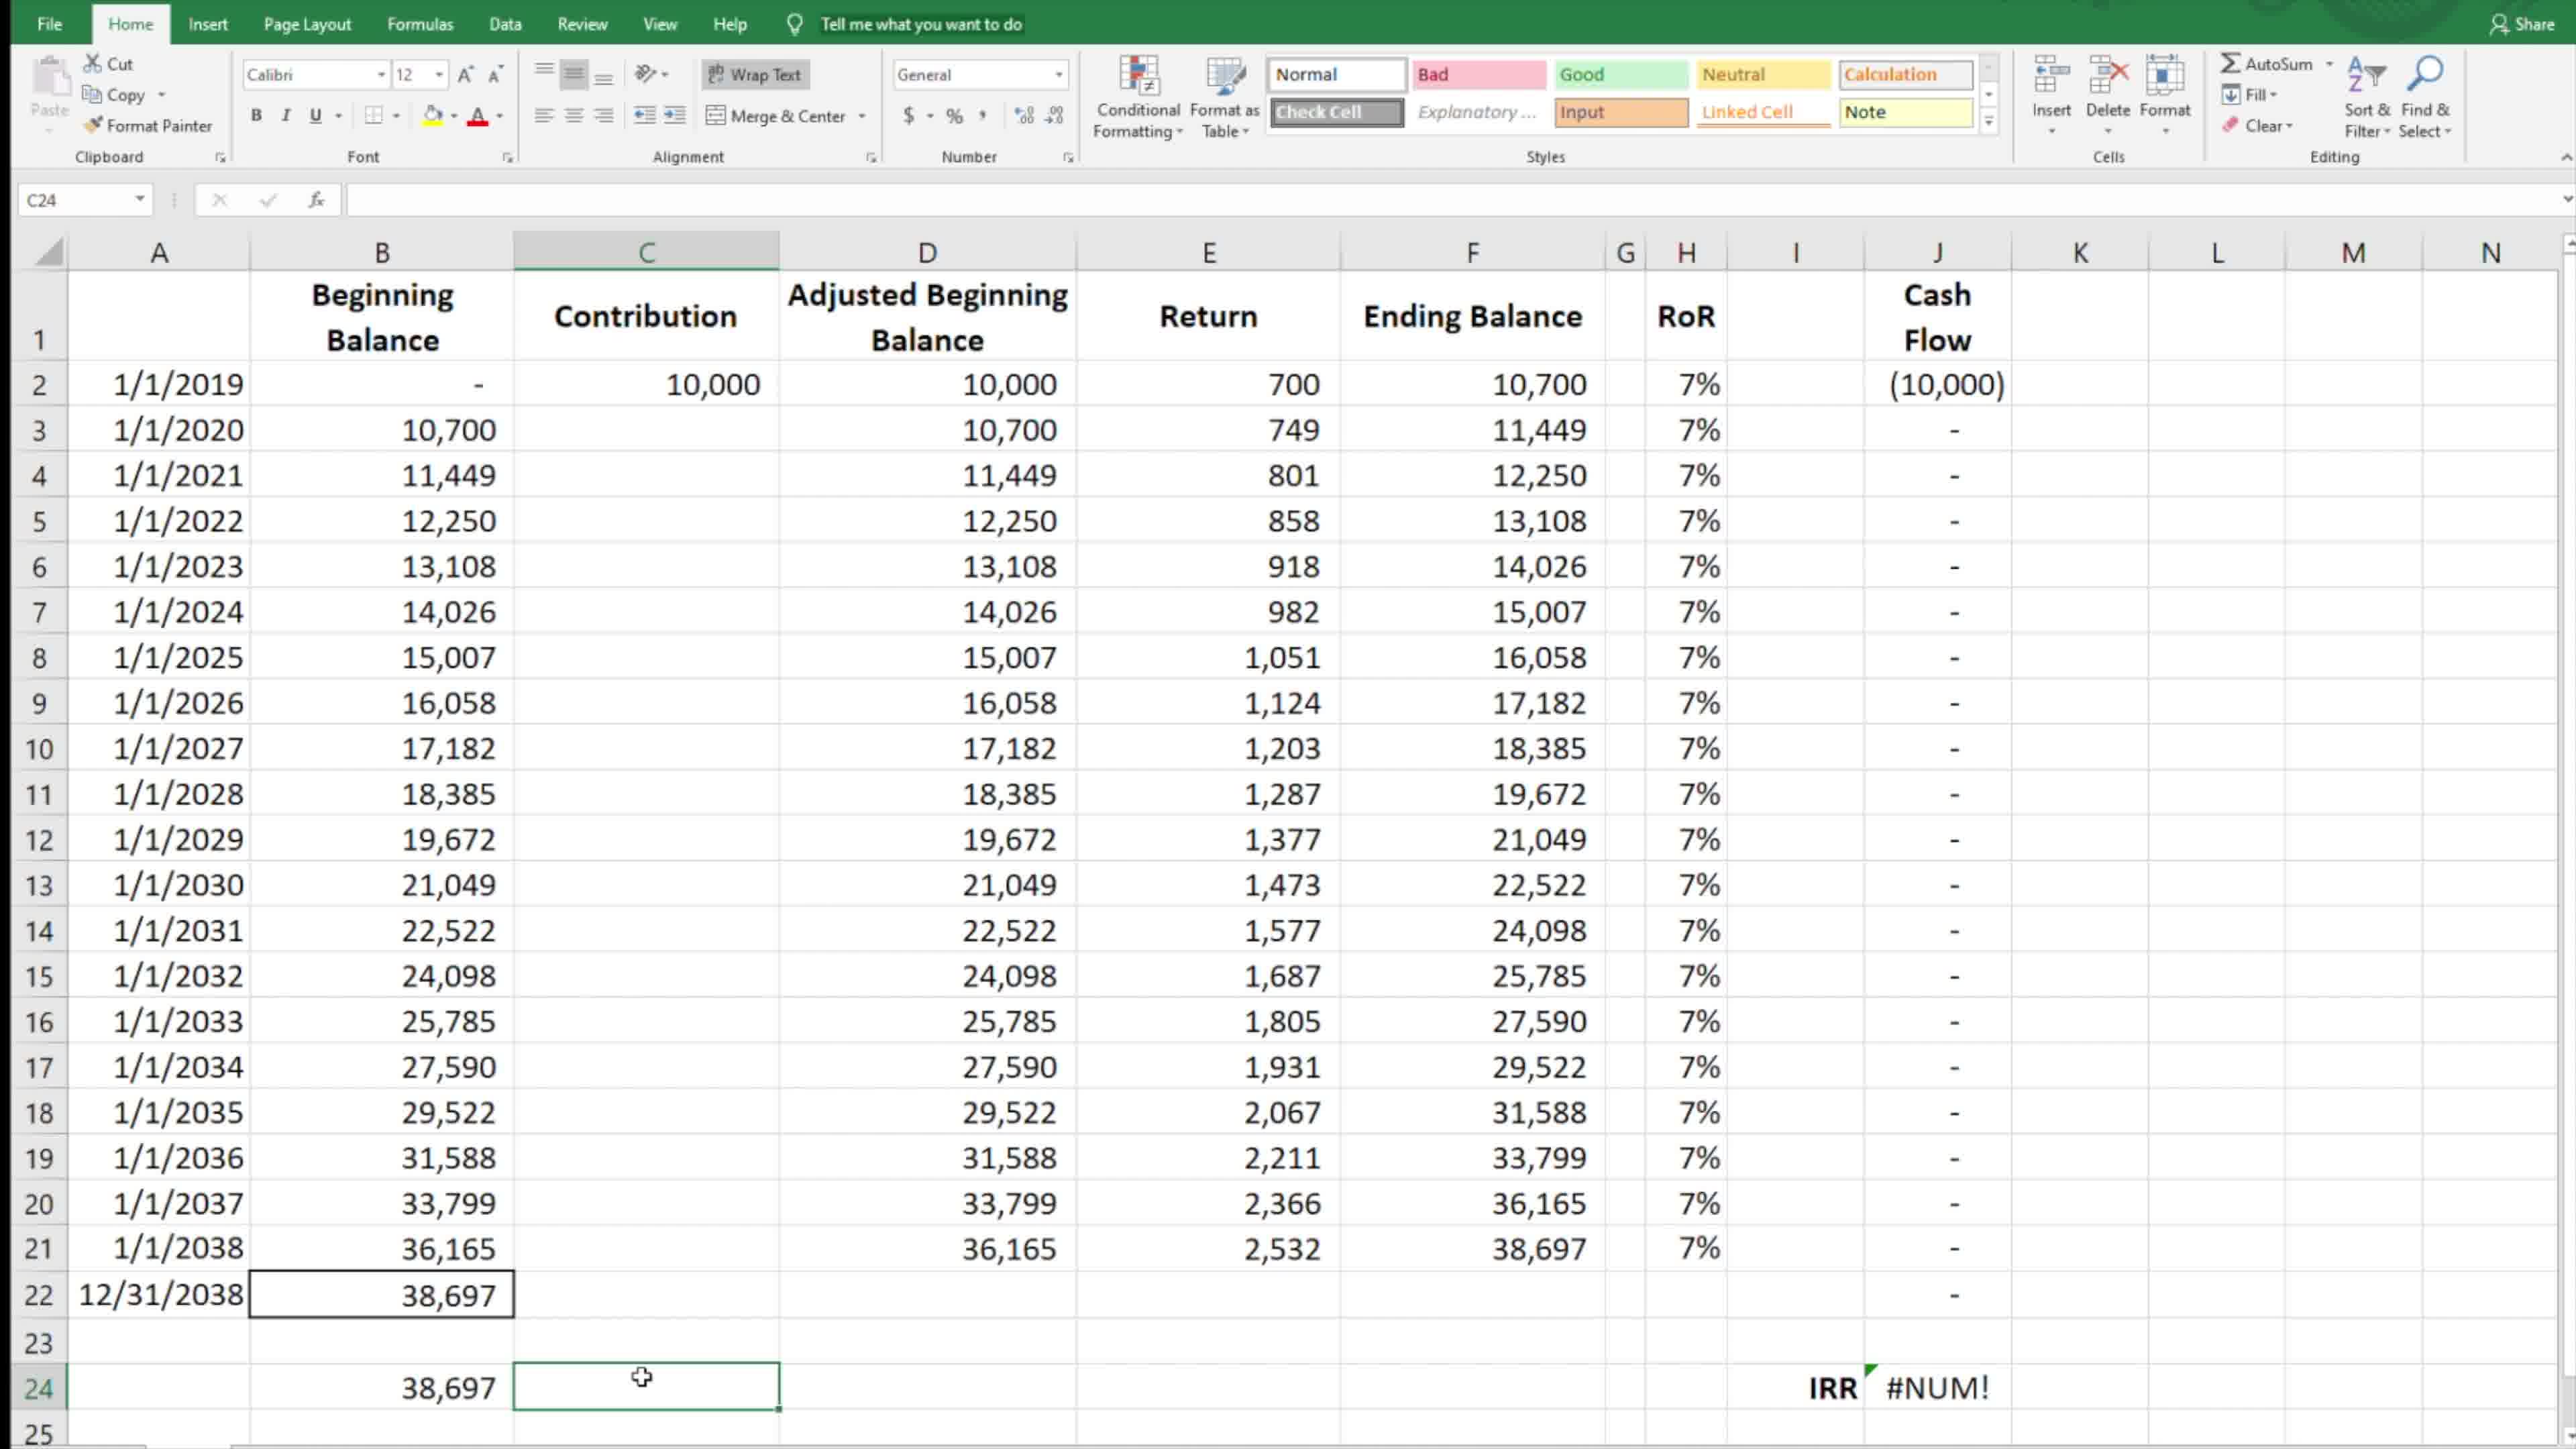Image resolution: width=2576 pixels, height=1449 pixels.
Task: Switch to the Formulas tab
Action: (420, 24)
